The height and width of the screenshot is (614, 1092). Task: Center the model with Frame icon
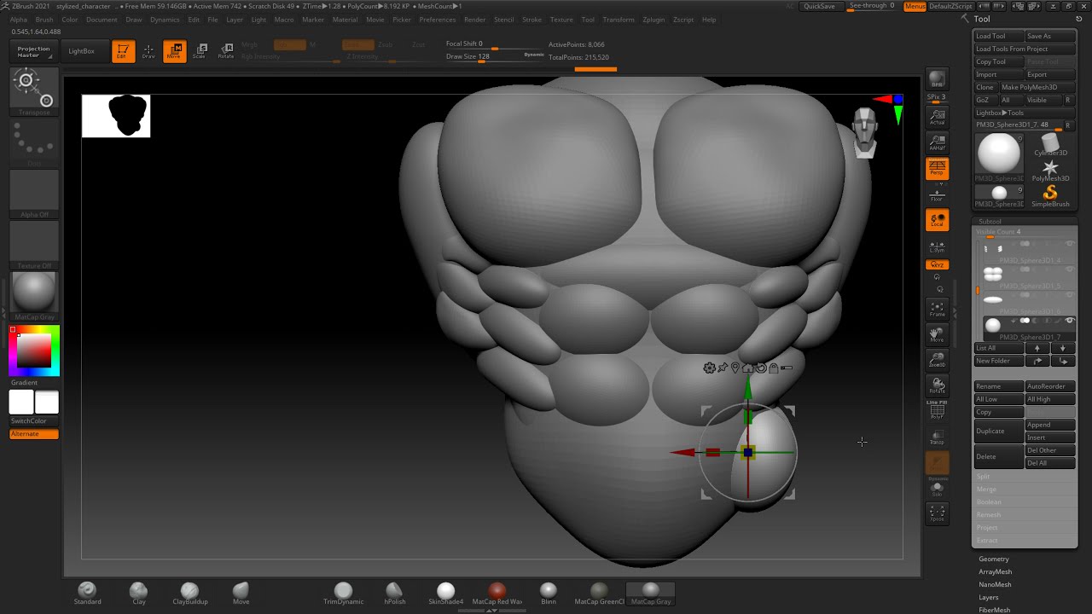pyautogui.click(x=937, y=309)
